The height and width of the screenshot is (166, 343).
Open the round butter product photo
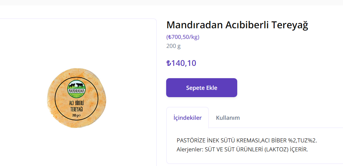[76, 98]
